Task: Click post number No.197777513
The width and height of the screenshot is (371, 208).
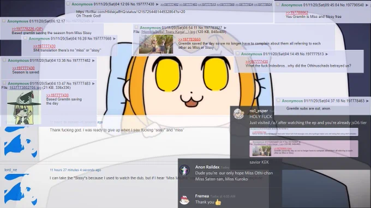Action: click(312, 54)
